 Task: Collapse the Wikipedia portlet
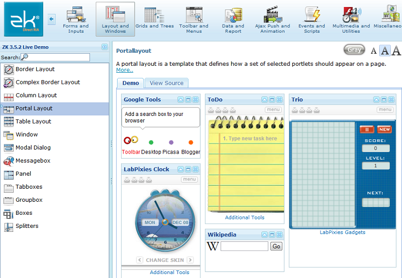coord(264,234)
